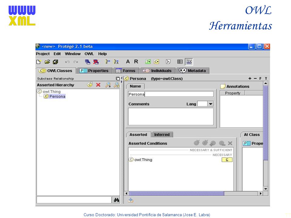Viewport: 291px width, 218px height.
Task: Click the search field beside the binoculars
Action: pos(74,200)
